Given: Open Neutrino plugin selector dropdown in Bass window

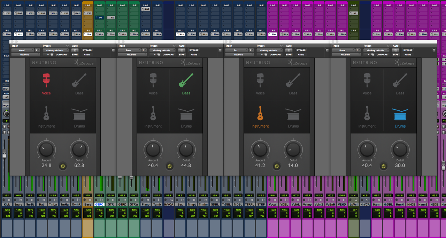Looking at the screenshot, I should tap(131, 55).
